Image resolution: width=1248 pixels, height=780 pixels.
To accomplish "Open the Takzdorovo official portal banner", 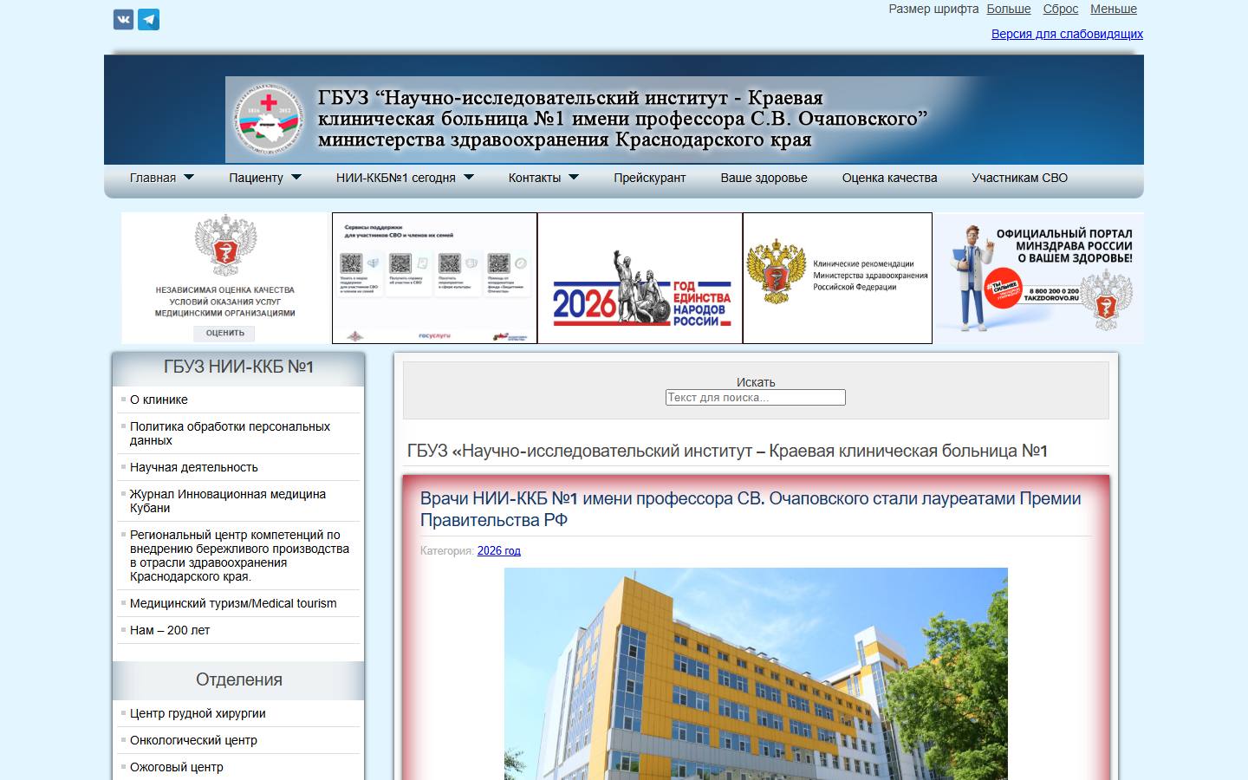I will point(1039,278).
